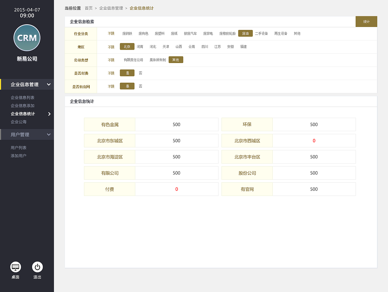Click the 北京市西城区 statistics cell

tap(247, 141)
